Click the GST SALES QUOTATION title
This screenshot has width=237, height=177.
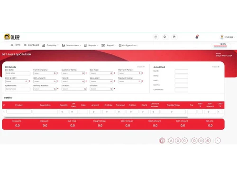click(17, 54)
